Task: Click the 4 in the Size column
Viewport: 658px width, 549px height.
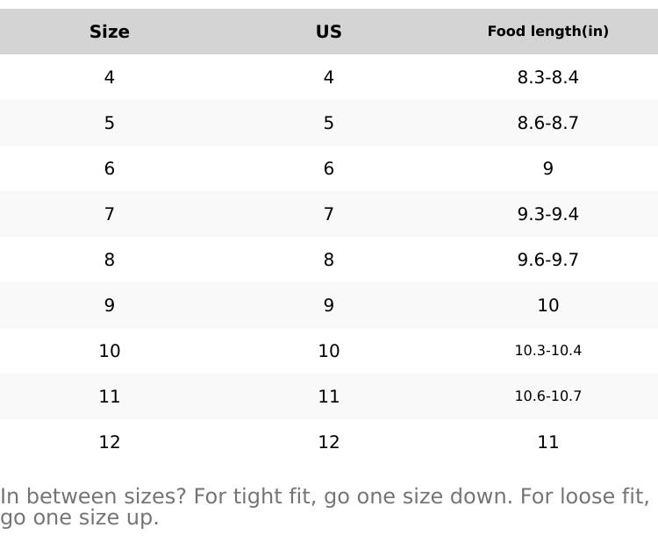Action: pos(110,77)
